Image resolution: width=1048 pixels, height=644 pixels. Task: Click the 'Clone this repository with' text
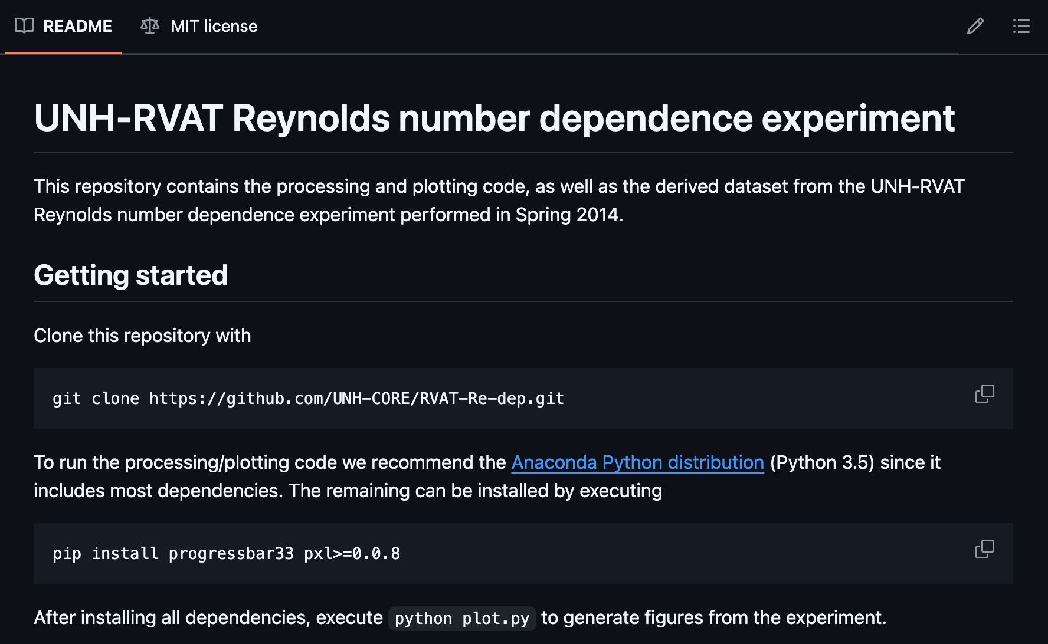pos(142,336)
